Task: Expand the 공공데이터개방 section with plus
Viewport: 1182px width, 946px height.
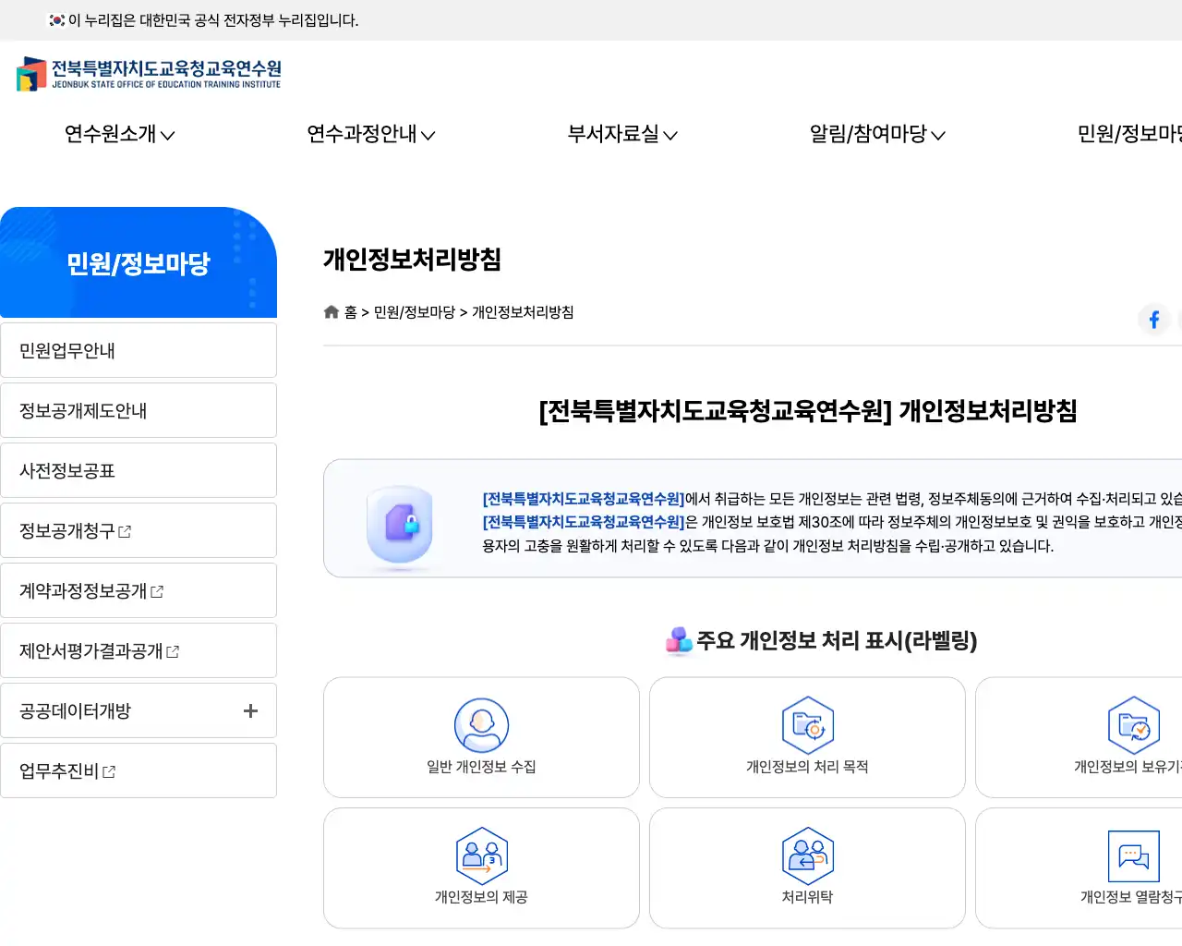Action: point(249,710)
